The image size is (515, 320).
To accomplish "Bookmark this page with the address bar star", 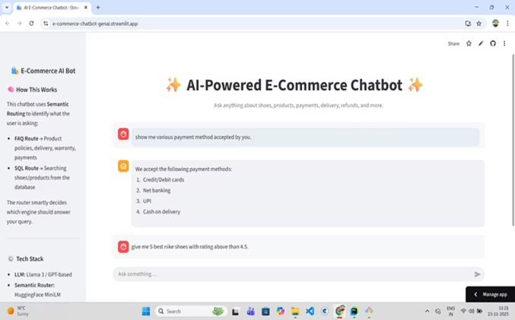I will pyautogui.click(x=479, y=24).
